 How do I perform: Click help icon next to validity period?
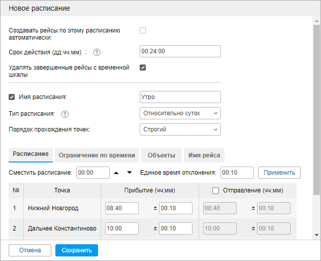point(97,52)
